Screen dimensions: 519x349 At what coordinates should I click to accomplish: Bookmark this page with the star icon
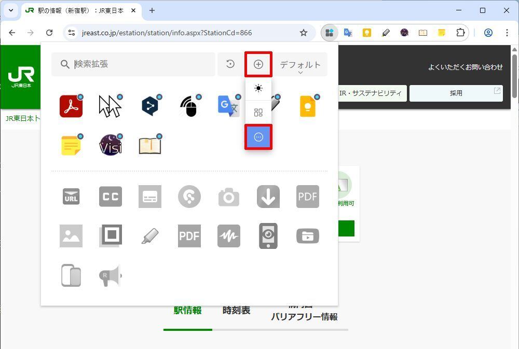click(x=303, y=33)
